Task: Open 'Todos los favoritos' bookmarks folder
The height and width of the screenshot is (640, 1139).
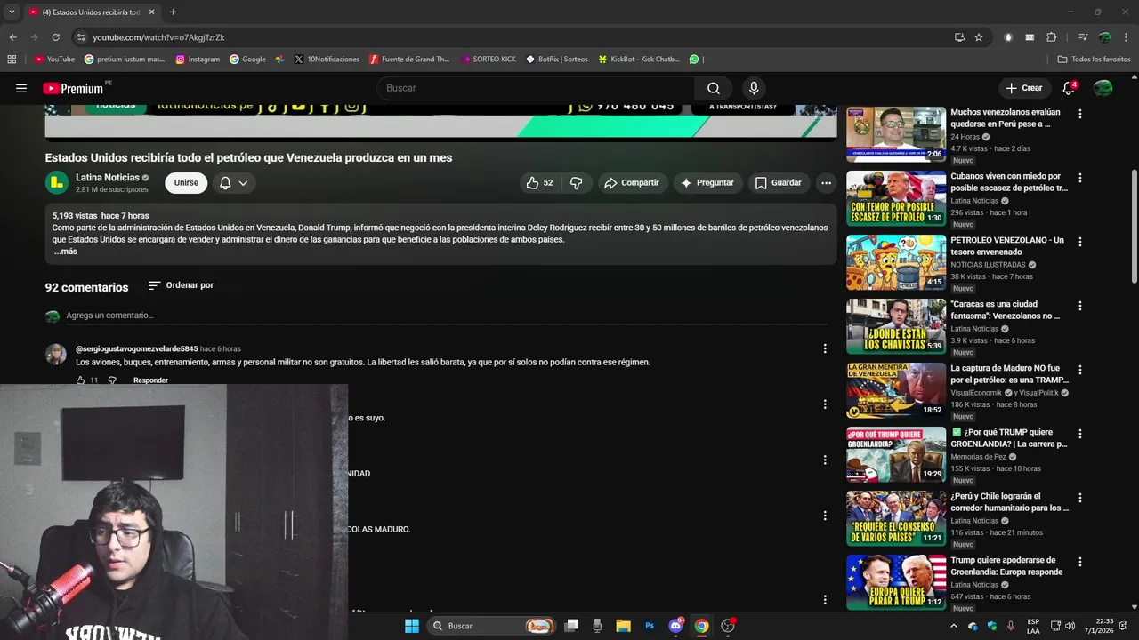Action: (x=1094, y=60)
